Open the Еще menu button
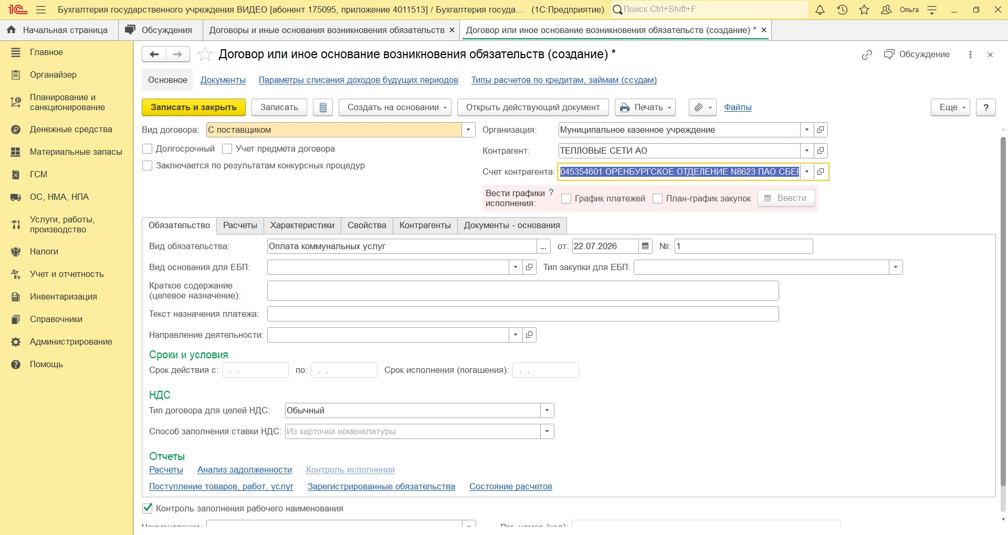The image size is (1008, 535). coord(951,107)
